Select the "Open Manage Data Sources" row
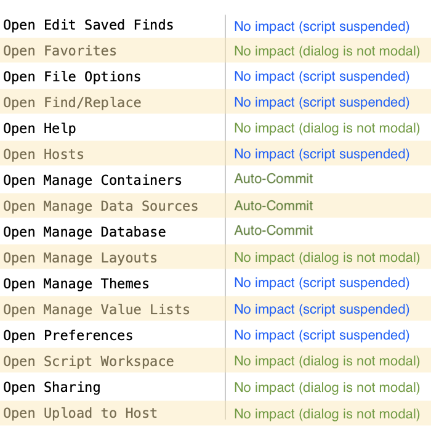This screenshot has height=435, width=431. [100, 206]
